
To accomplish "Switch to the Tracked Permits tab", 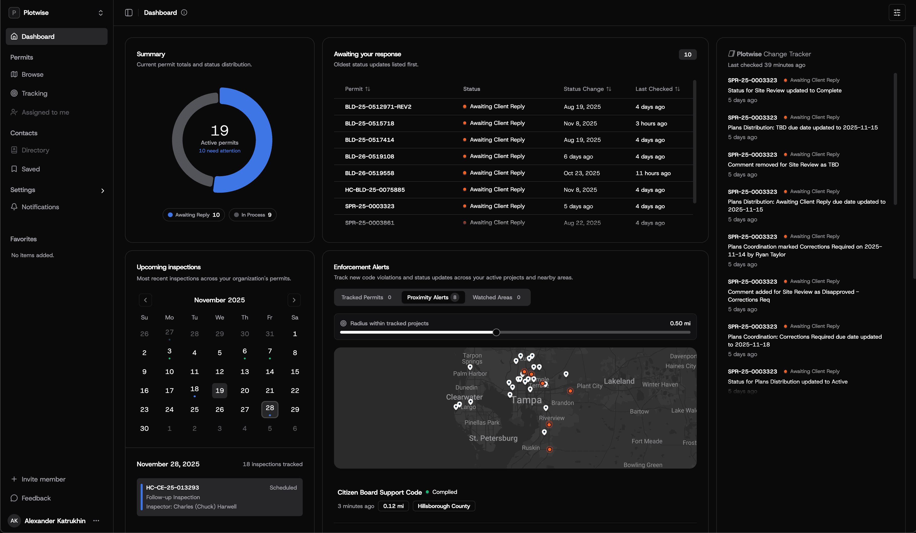I will pyautogui.click(x=366, y=297).
